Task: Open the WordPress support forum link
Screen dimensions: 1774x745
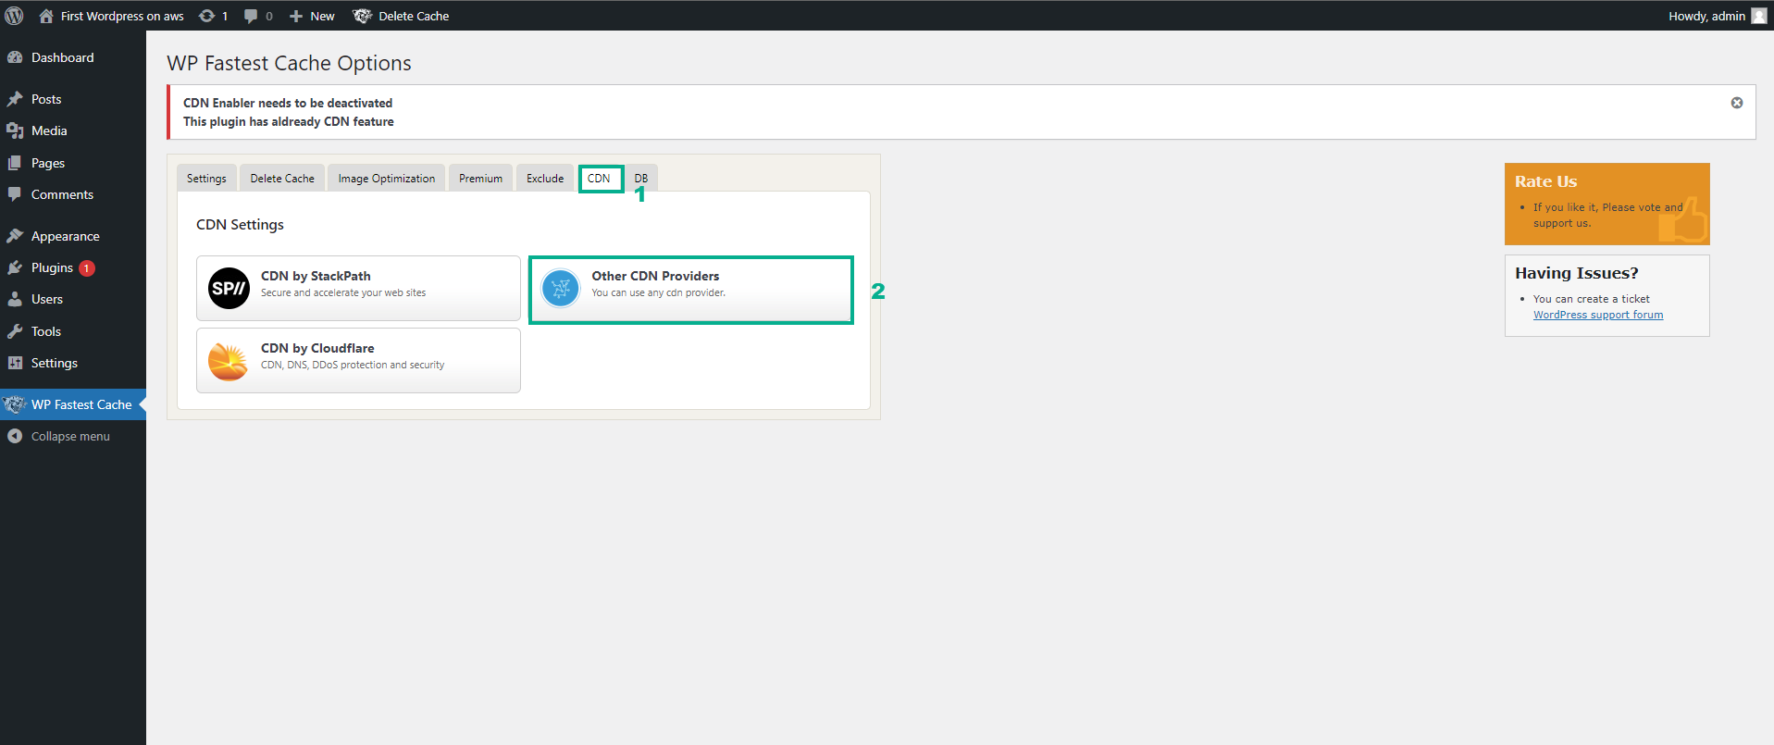Action: pyautogui.click(x=1598, y=315)
